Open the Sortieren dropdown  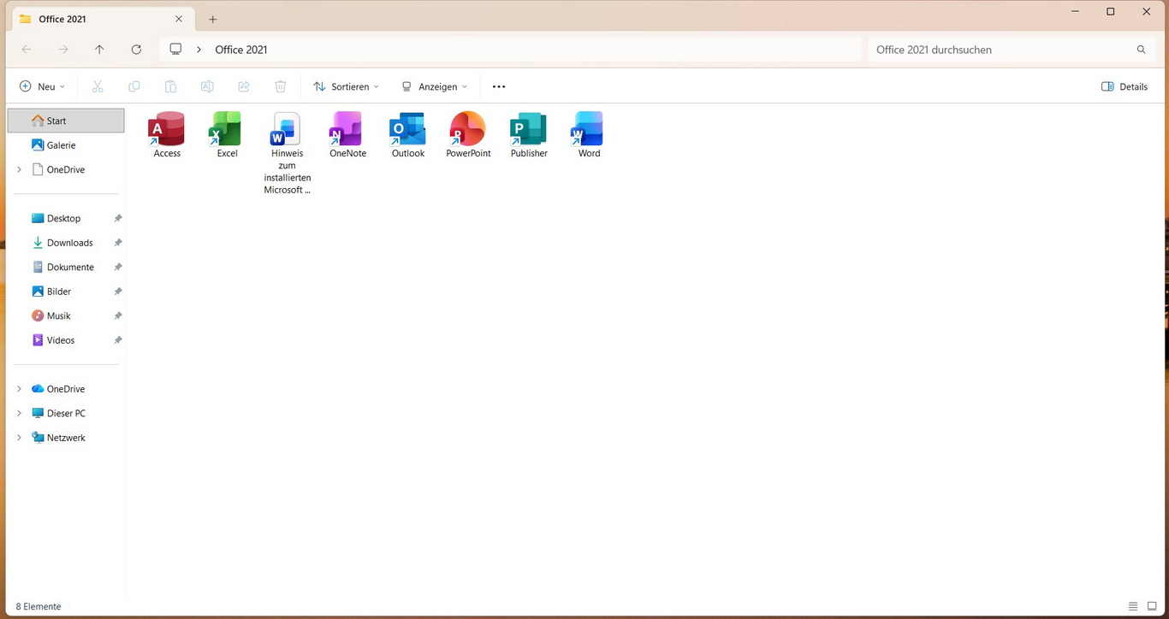coord(346,86)
